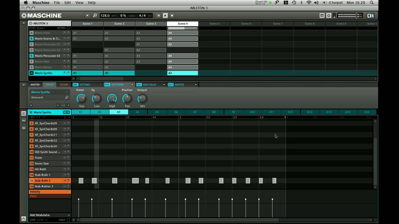
Task: Toggle the mixer view icon in header
Action: [322, 16]
